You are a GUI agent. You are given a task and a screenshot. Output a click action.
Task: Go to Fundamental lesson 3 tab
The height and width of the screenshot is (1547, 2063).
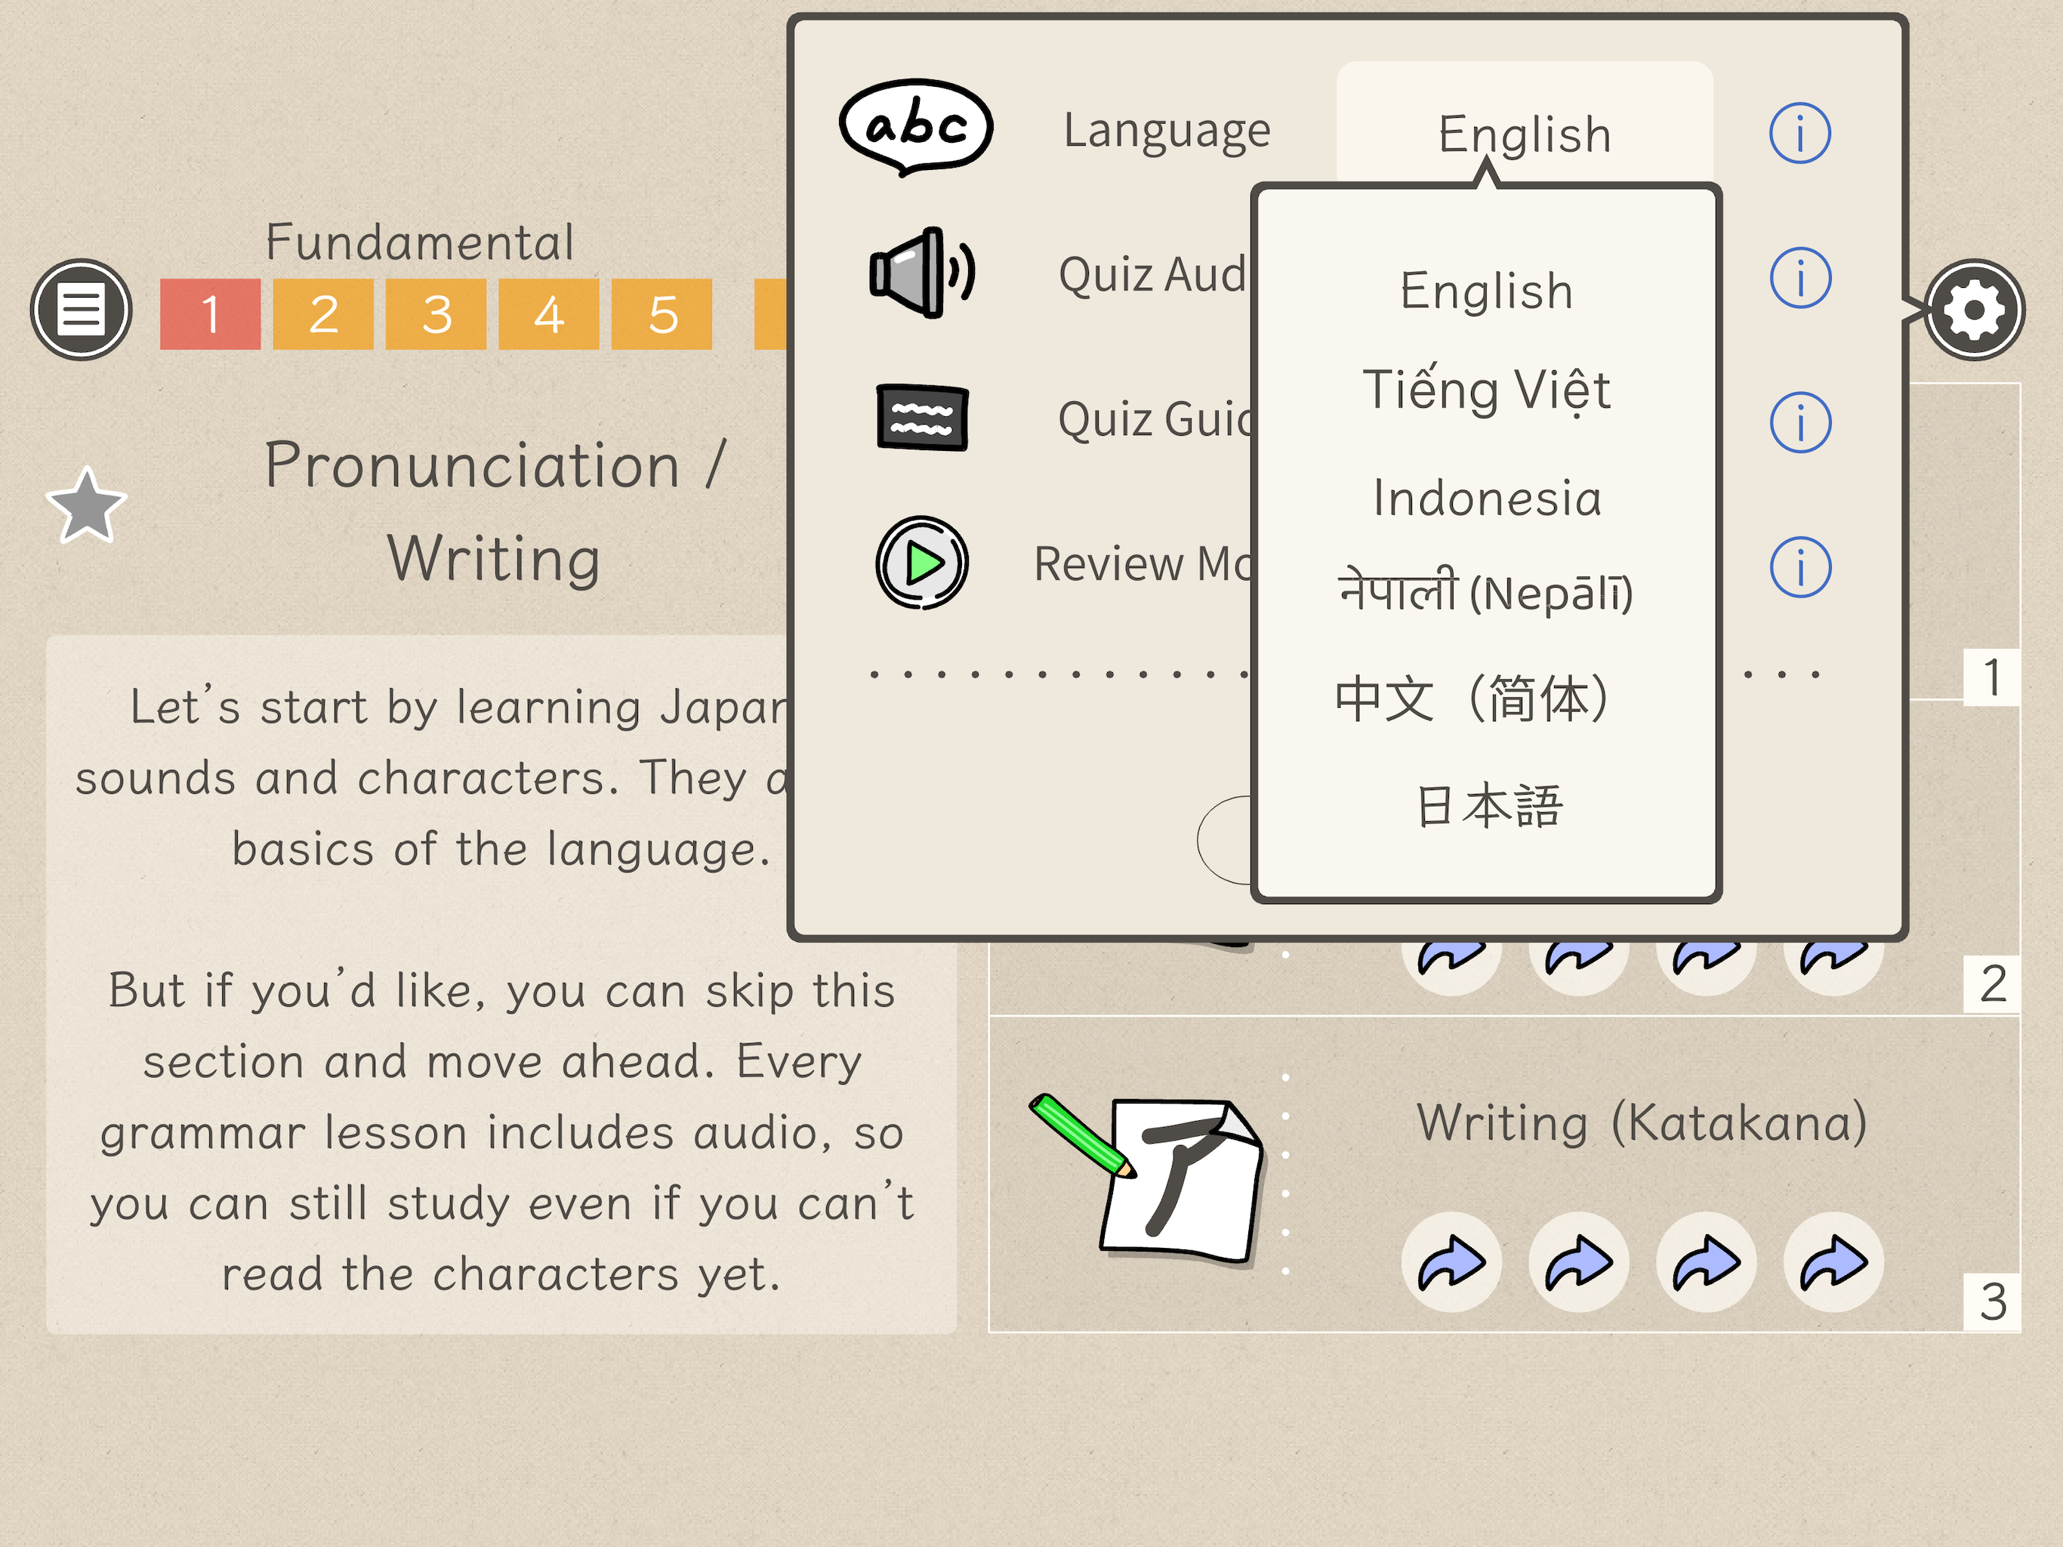(436, 314)
